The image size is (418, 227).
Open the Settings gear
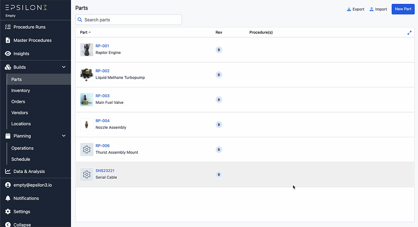[7, 211]
